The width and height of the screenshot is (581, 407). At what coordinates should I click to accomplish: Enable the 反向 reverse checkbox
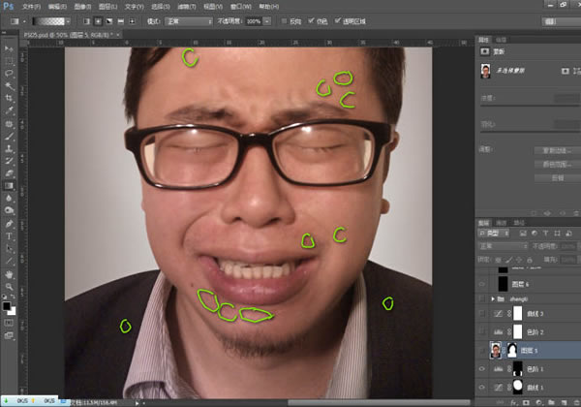284,21
